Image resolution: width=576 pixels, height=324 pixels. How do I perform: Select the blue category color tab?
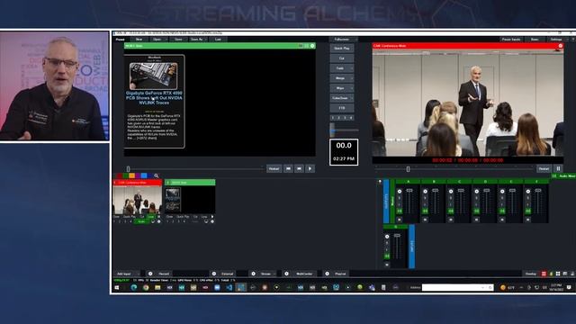[144, 175]
